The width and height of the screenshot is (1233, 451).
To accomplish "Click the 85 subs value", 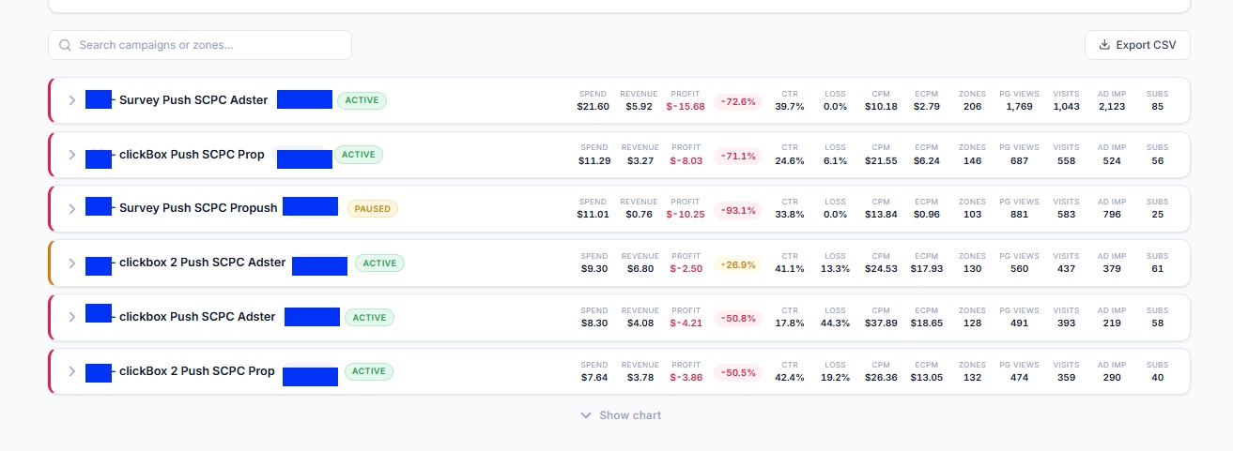I will [1157, 107].
